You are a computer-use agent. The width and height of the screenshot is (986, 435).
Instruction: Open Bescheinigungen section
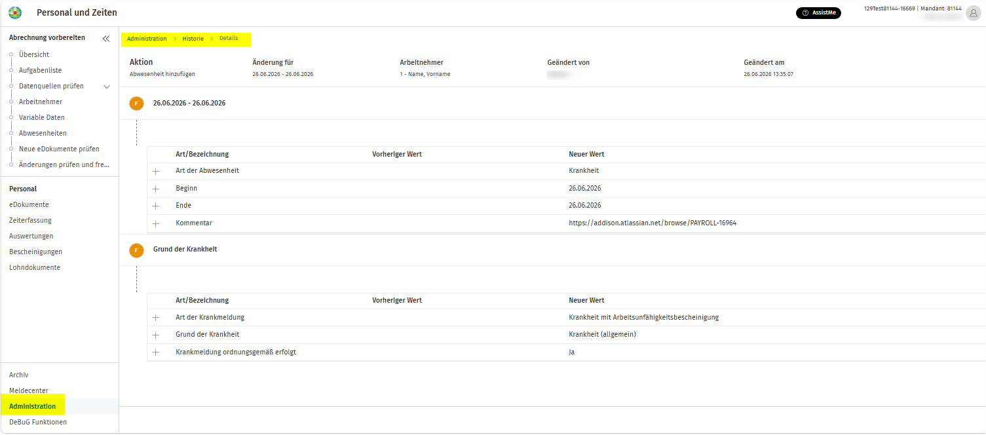35,252
